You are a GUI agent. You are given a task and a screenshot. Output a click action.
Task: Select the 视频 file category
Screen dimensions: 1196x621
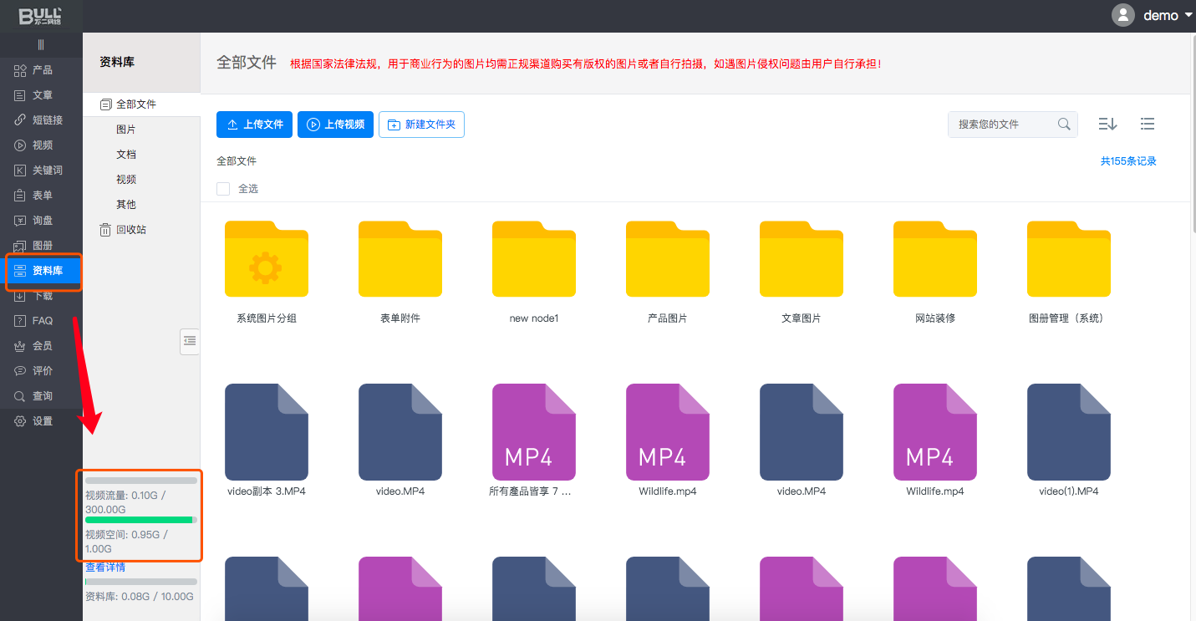point(126,180)
